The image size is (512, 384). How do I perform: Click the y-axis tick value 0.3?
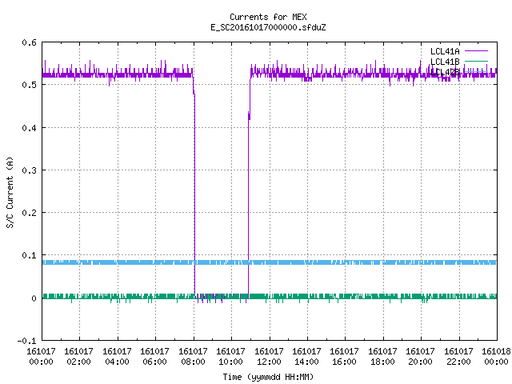(x=29, y=170)
